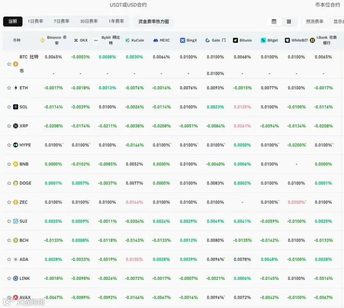Click the XRP coin icon
Screen dimensions: 344x308
[x=16, y=126]
